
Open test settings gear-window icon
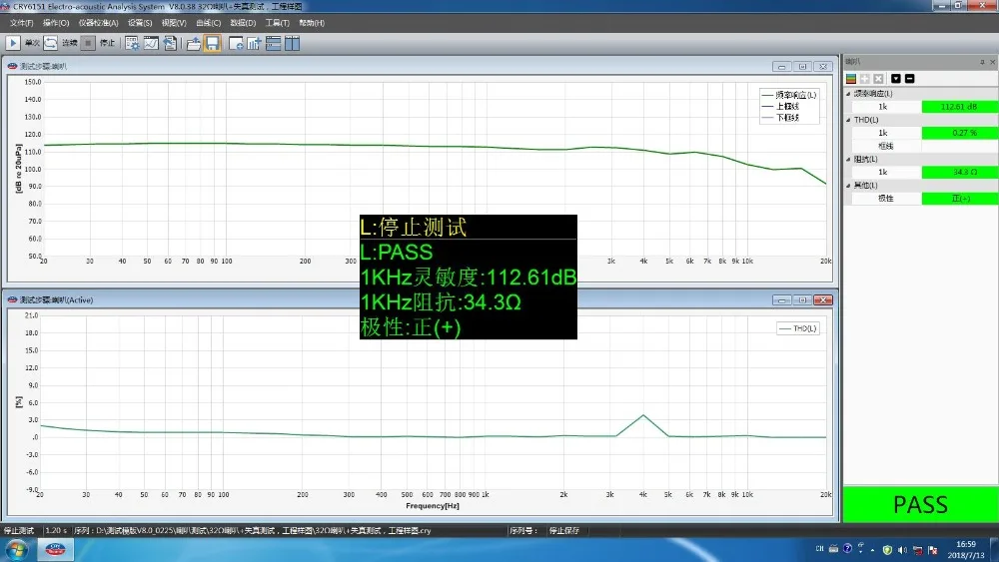tap(132, 43)
